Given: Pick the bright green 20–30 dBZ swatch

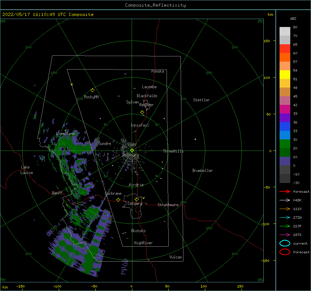Looking at the screenshot, I should 285,144.
